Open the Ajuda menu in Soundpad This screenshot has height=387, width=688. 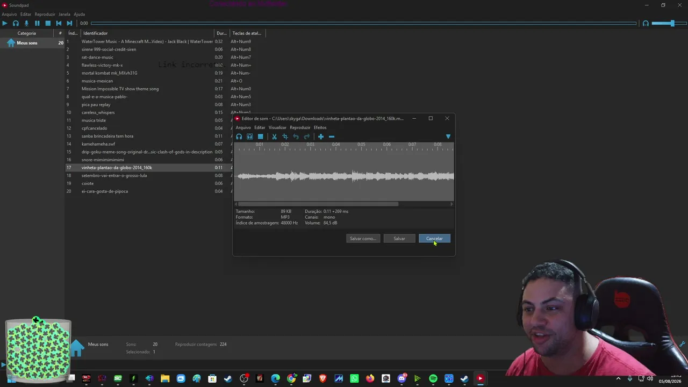point(79,14)
